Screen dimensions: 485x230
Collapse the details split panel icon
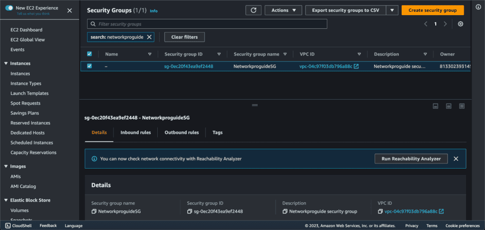[x=435, y=106]
